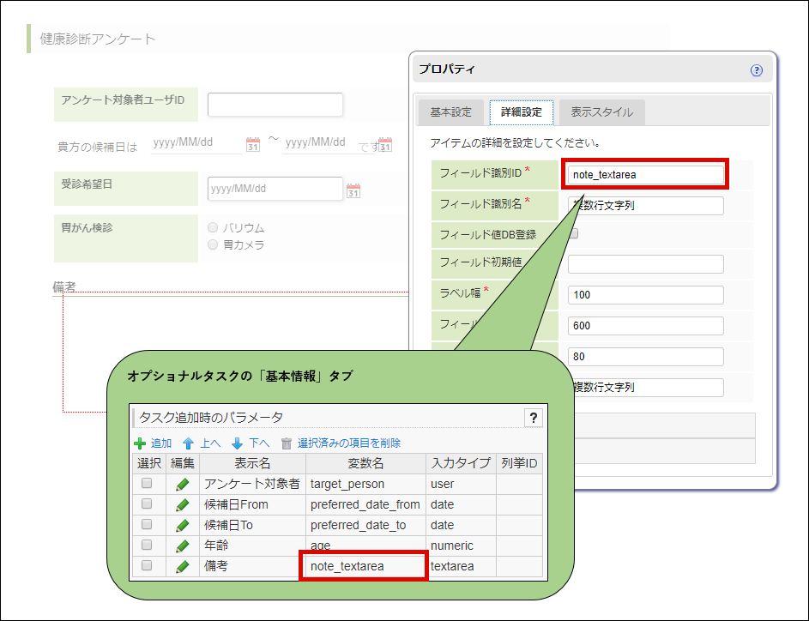This screenshot has height=621, width=809.
Task: Click the ? icon in タスク追加時のパラメータ panel
Action: click(534, 417)
